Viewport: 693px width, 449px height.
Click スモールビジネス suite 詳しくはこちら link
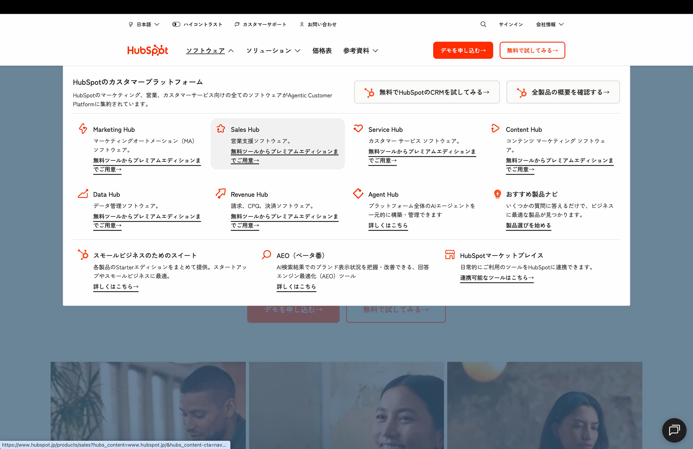[115, 287]
